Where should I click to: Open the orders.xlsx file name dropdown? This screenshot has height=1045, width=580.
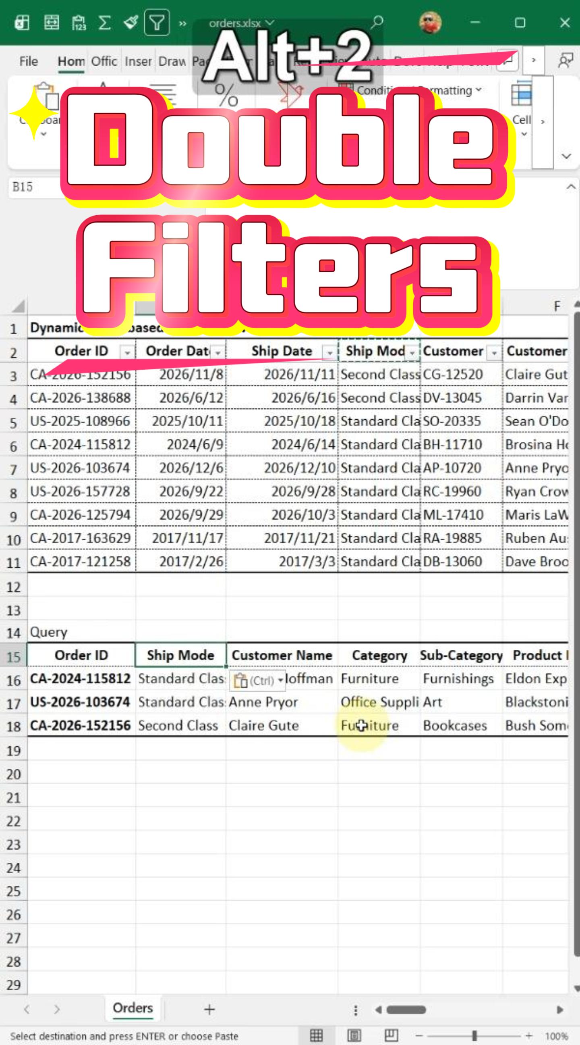241,23
